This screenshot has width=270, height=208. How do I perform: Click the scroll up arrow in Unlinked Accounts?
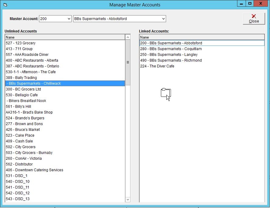click(x=128, y=37)
